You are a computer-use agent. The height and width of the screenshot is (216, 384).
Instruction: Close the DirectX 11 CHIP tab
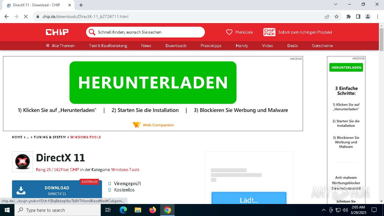(x=70, y=5)
